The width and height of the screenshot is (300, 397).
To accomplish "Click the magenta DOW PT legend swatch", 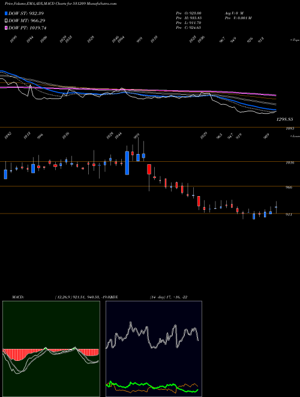I will pos(6,28).
